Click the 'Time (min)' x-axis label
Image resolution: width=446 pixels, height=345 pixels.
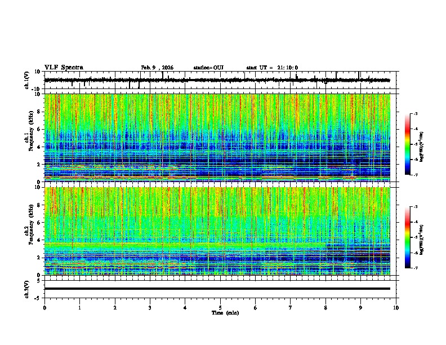pos(225,313)
